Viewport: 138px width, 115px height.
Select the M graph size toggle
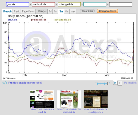[x=115, y=83]
